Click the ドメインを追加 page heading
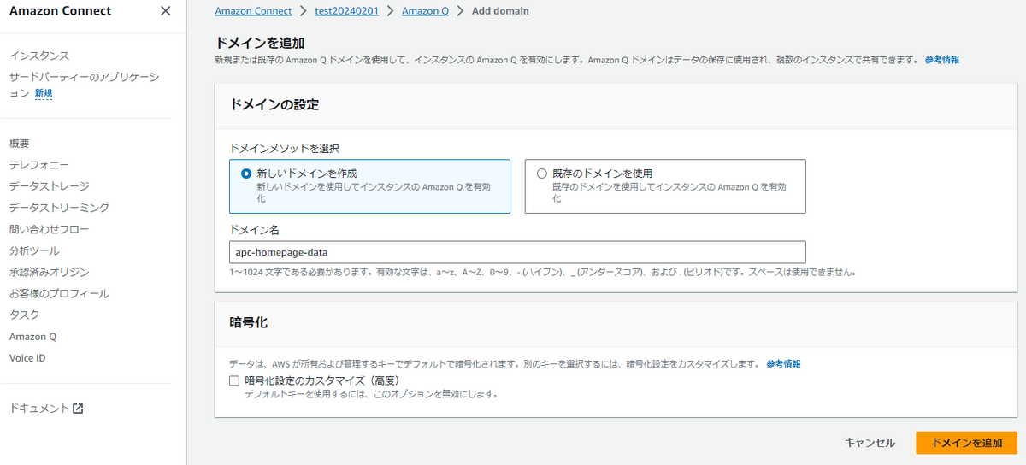 259,43
